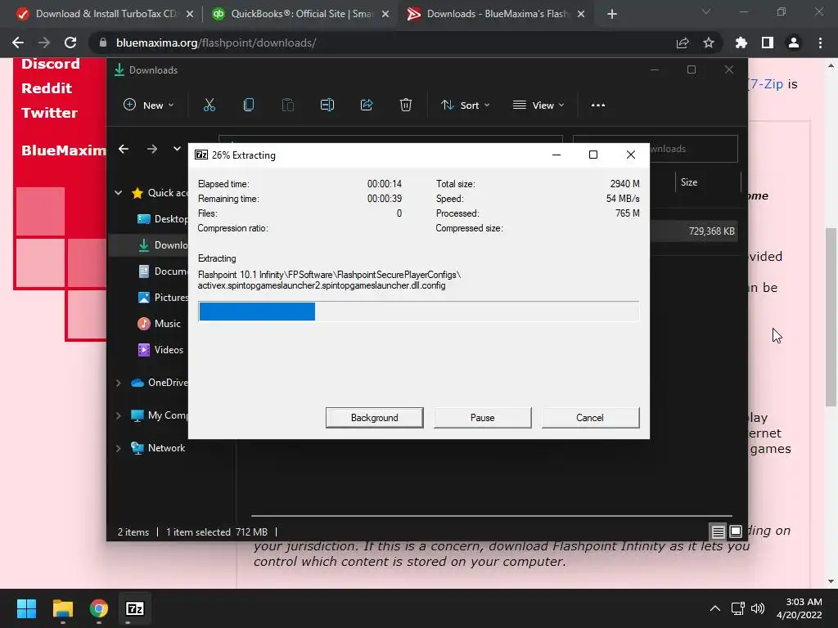Expand the My Computer tree node
This screenshot has height=628, width=838.
coord(118,415)
